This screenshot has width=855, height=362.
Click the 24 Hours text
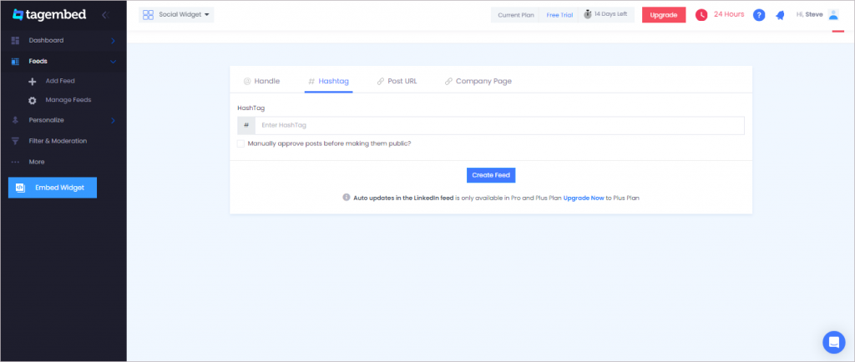click(x=729, y=15)
